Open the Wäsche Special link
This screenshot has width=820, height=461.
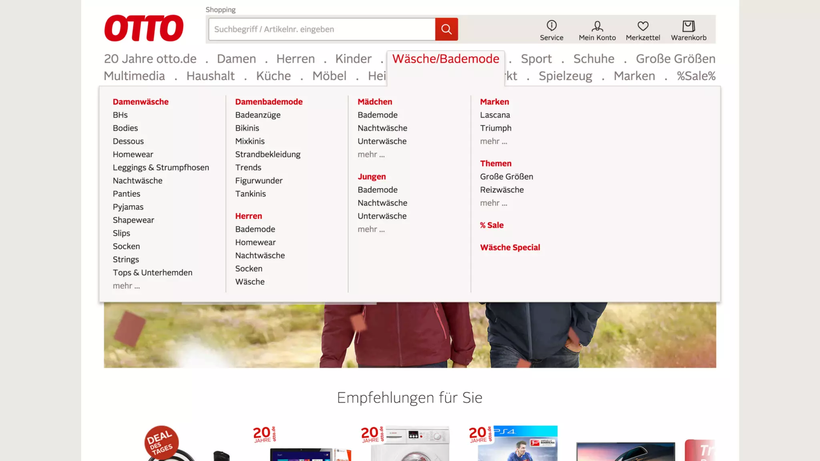point(510,247)
